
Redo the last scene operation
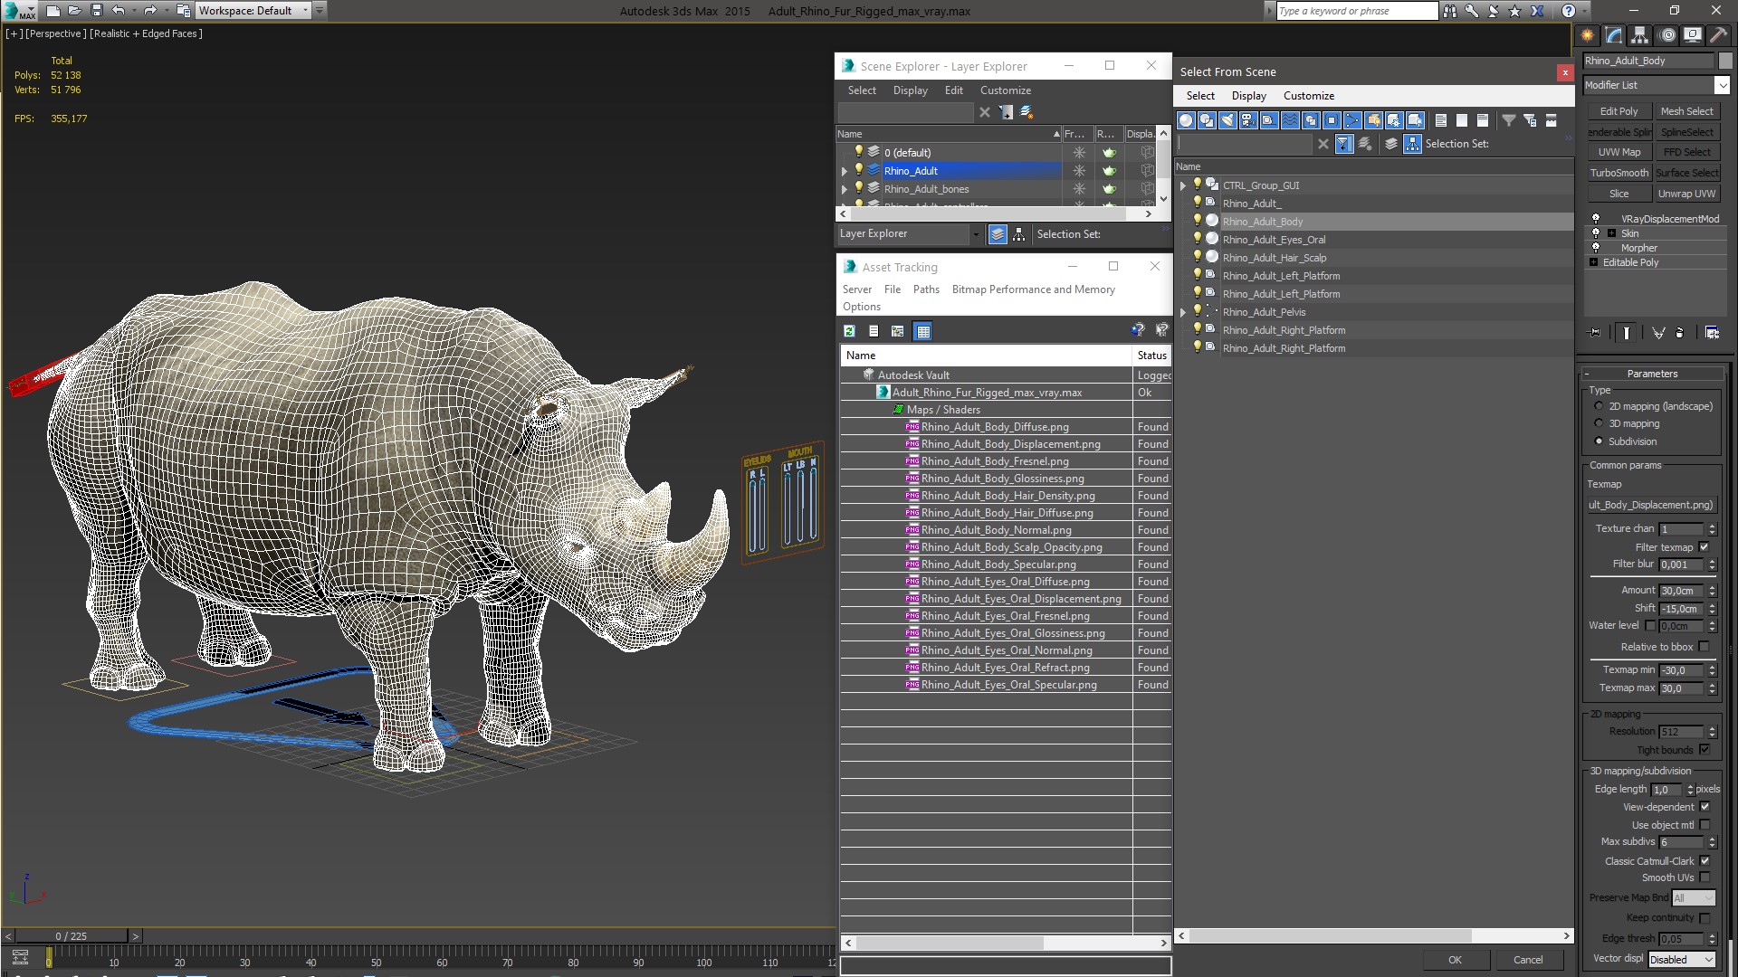[x=150, y=11]
